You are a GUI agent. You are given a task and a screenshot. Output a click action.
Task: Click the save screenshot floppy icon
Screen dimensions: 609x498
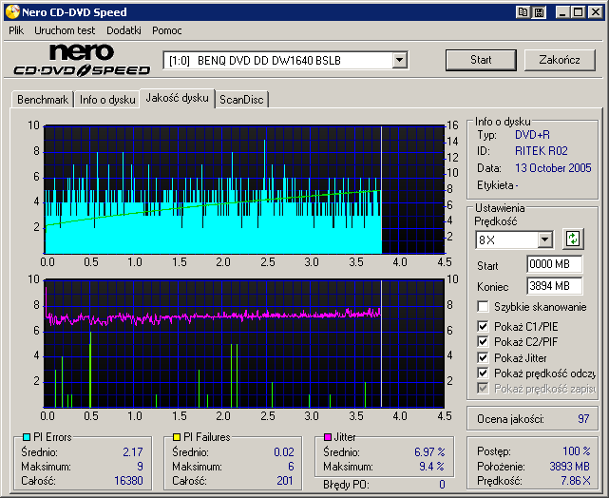[x=539, y=12]
